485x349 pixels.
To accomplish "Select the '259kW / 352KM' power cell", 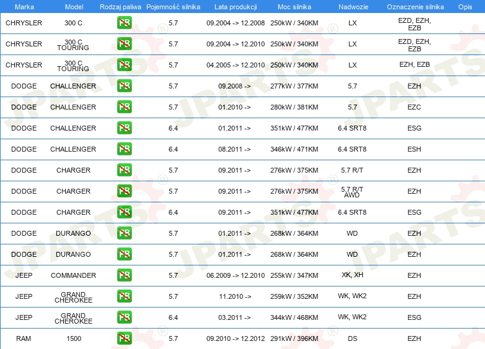I will coord(294,296).
